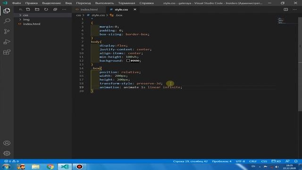The width and height of the screenshot is (302, 170).
Task: Open explorer panel more actions ellipsis
Action: 64,9
